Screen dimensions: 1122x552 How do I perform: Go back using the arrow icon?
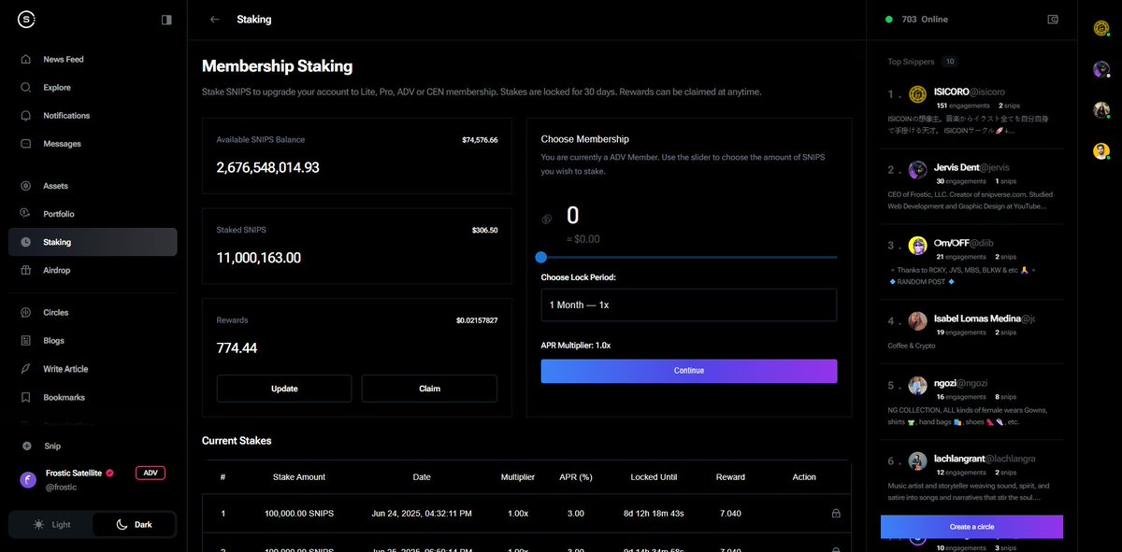(x=215, y=19)
